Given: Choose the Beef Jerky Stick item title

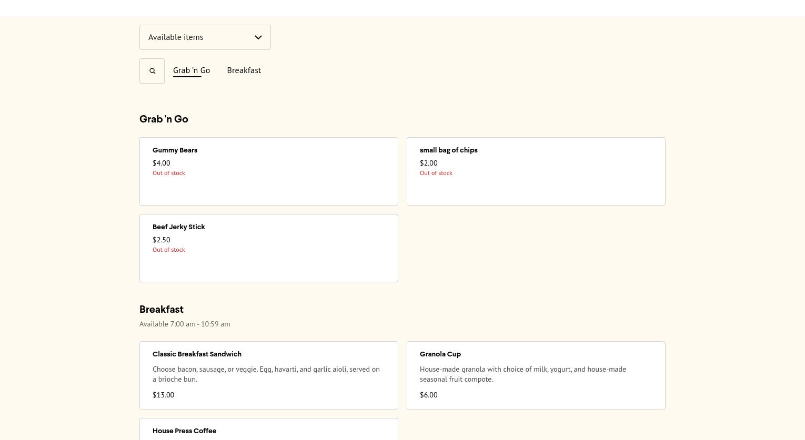Looking at the screenshot, I should (x=178, y=227).
